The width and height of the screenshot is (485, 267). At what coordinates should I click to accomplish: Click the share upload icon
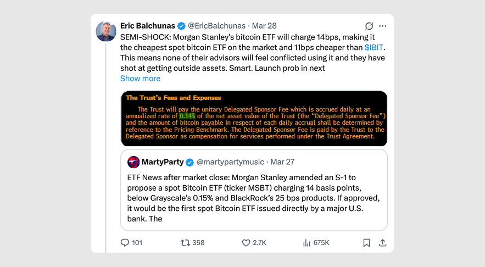tap(383, 242)
